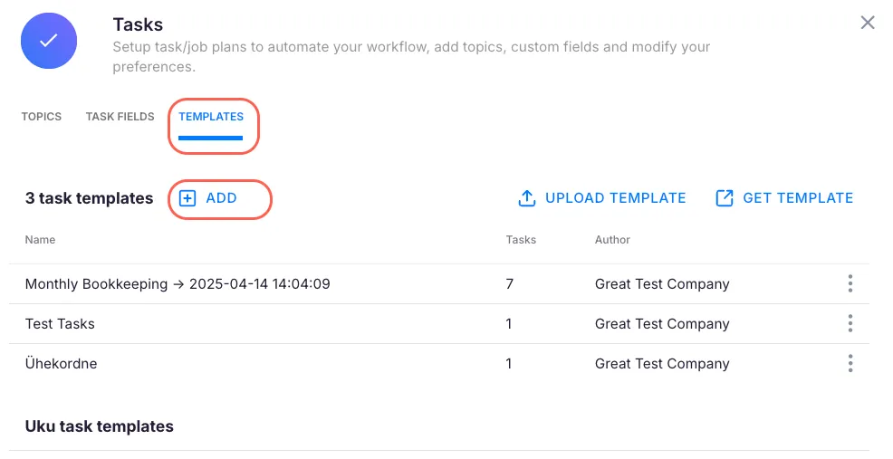Close the Tasks settings panel
Screen dimensions: 893x459
click(867, 23)
